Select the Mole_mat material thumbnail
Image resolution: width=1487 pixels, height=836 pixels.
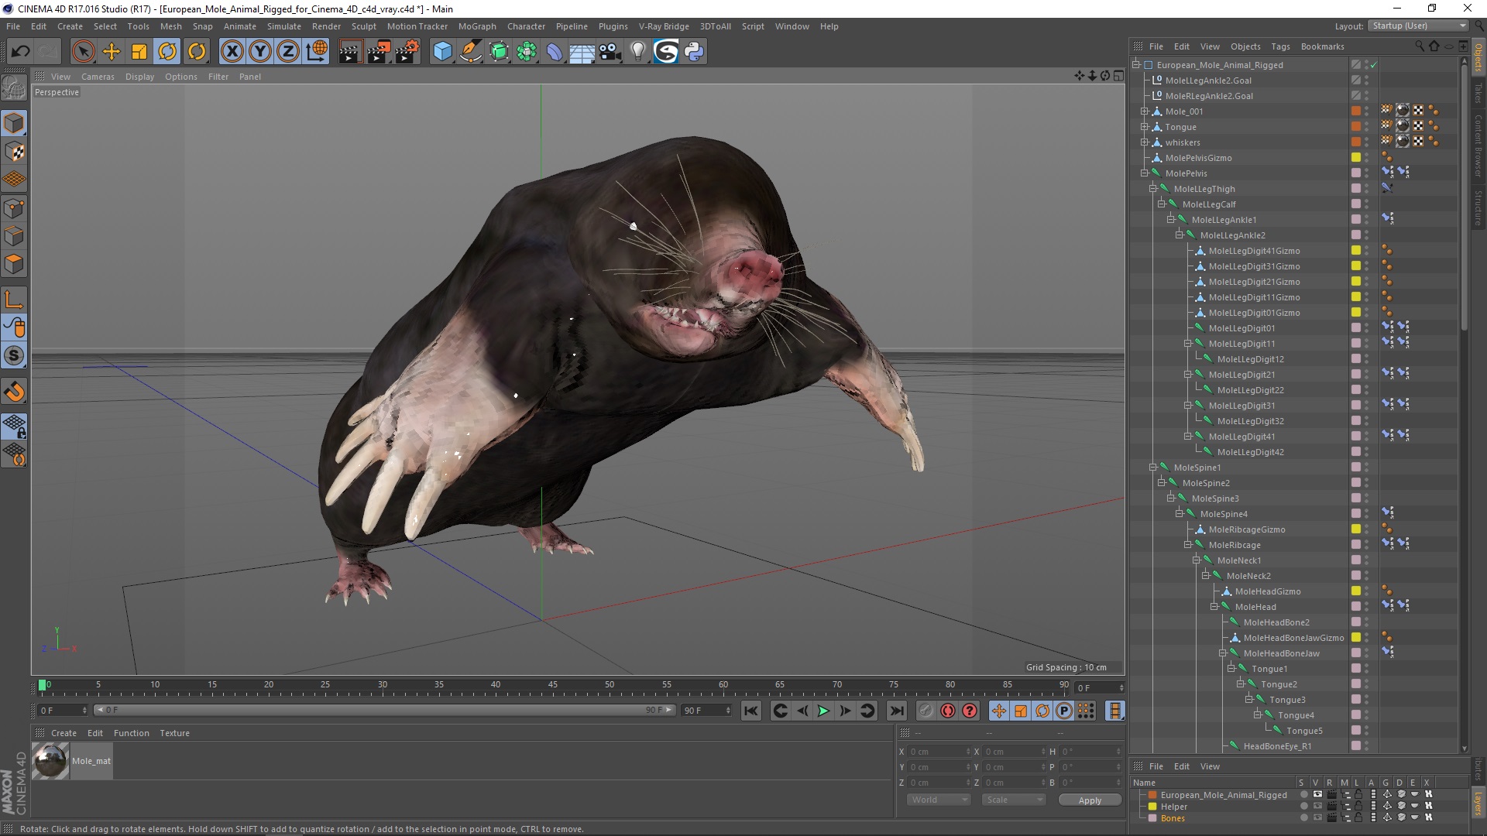point(51,761)
